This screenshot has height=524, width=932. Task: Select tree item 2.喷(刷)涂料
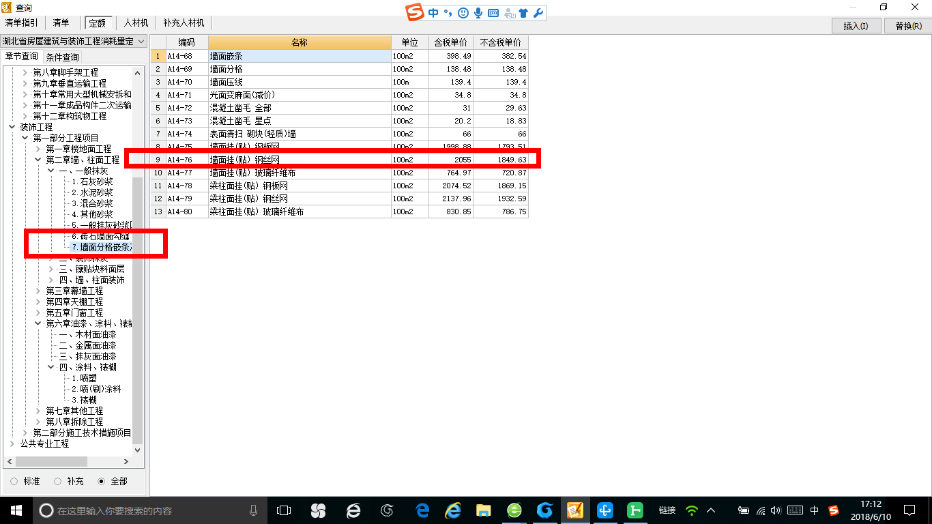pos(96,389)
